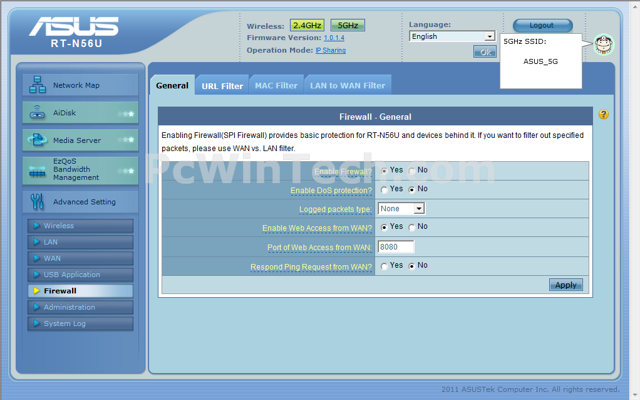The height and width of the screenshot is (400, 640).
Task: Click the Enable Firewall? help label
Action: [343, 172]
